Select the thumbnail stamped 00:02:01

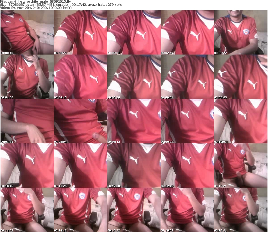[x=134, y=32]
